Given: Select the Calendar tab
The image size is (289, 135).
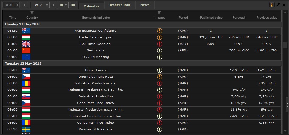Looking at the screenshot, I should tap(91, 6).
